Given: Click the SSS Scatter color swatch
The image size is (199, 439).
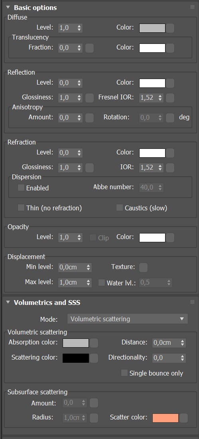Looking at the screenshot, I should click(x=166, y=418).
